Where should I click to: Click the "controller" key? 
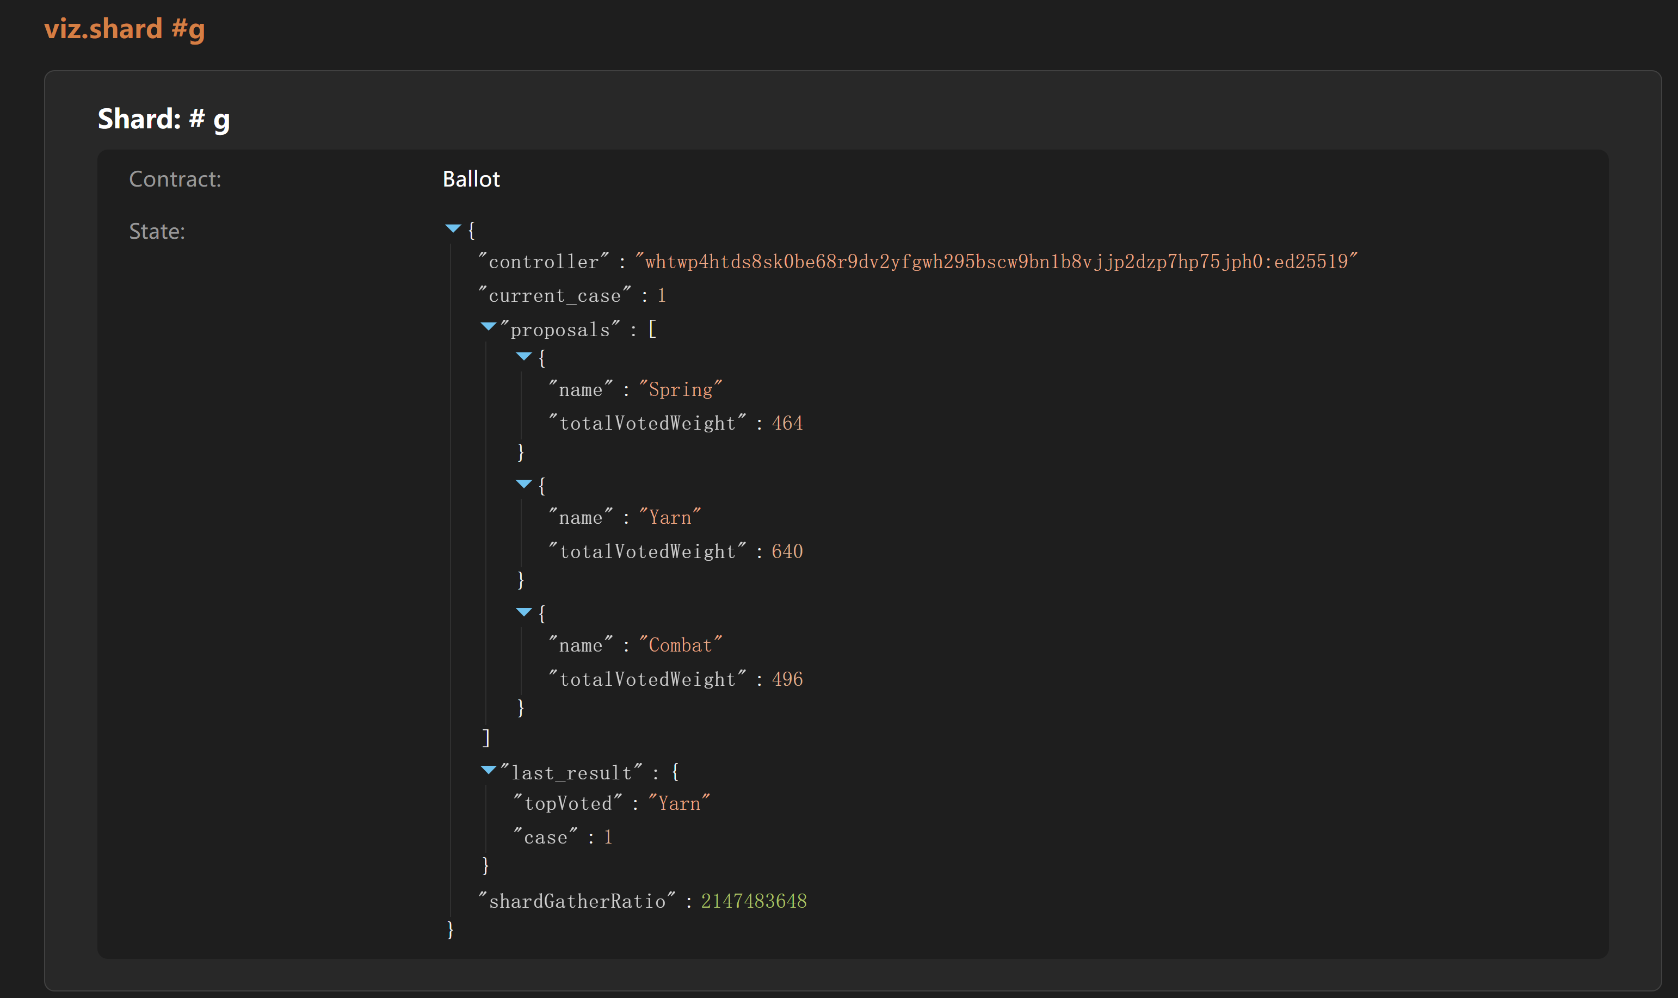544,262
